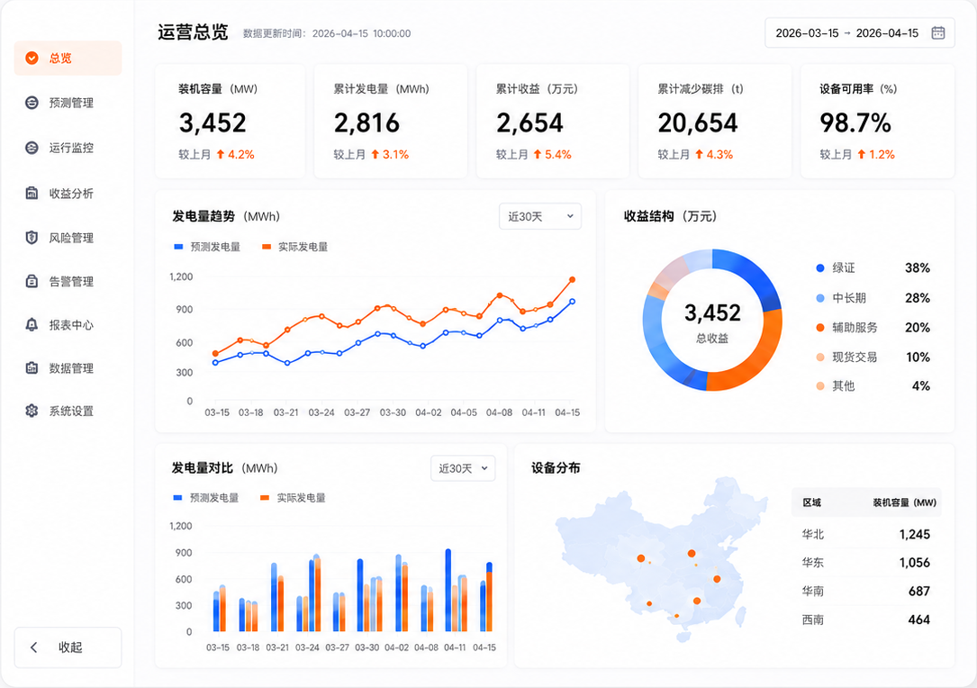
Task: Open the calendar icon in date range
Action: (937, 33)
